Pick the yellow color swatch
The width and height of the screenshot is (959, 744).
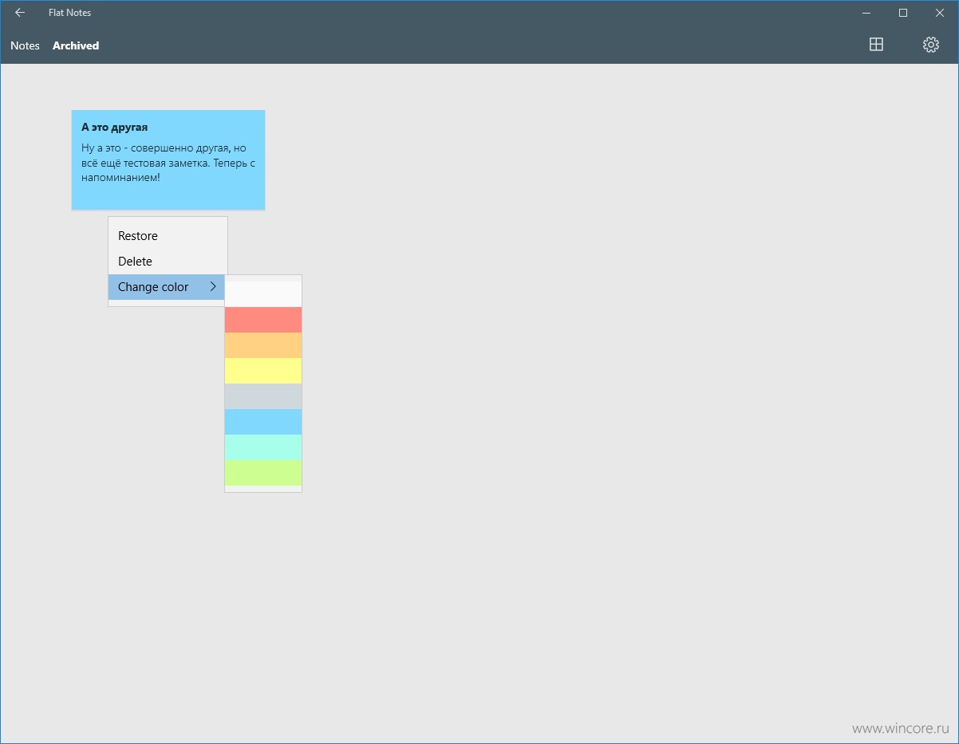pyautogui.click(x=263, y=371)
